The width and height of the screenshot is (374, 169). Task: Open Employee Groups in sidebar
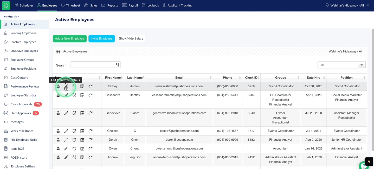pyautogui.click(x=22, y=60)
